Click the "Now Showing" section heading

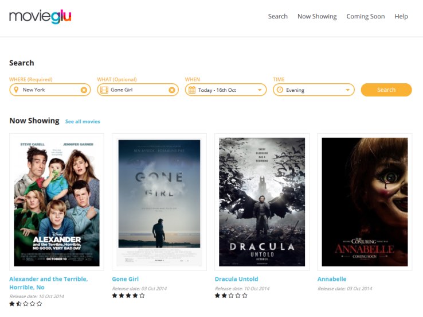tap(34, 121)
